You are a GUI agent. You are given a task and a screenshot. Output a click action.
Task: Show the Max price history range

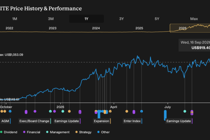pos(194,19)
